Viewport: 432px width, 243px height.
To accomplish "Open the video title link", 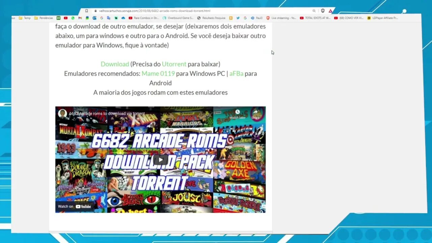I will point(107,114).
